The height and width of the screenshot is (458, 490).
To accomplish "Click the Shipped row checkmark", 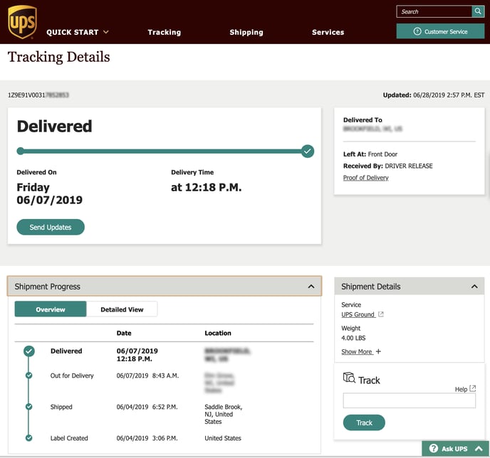I will click(x=28, y=407).
